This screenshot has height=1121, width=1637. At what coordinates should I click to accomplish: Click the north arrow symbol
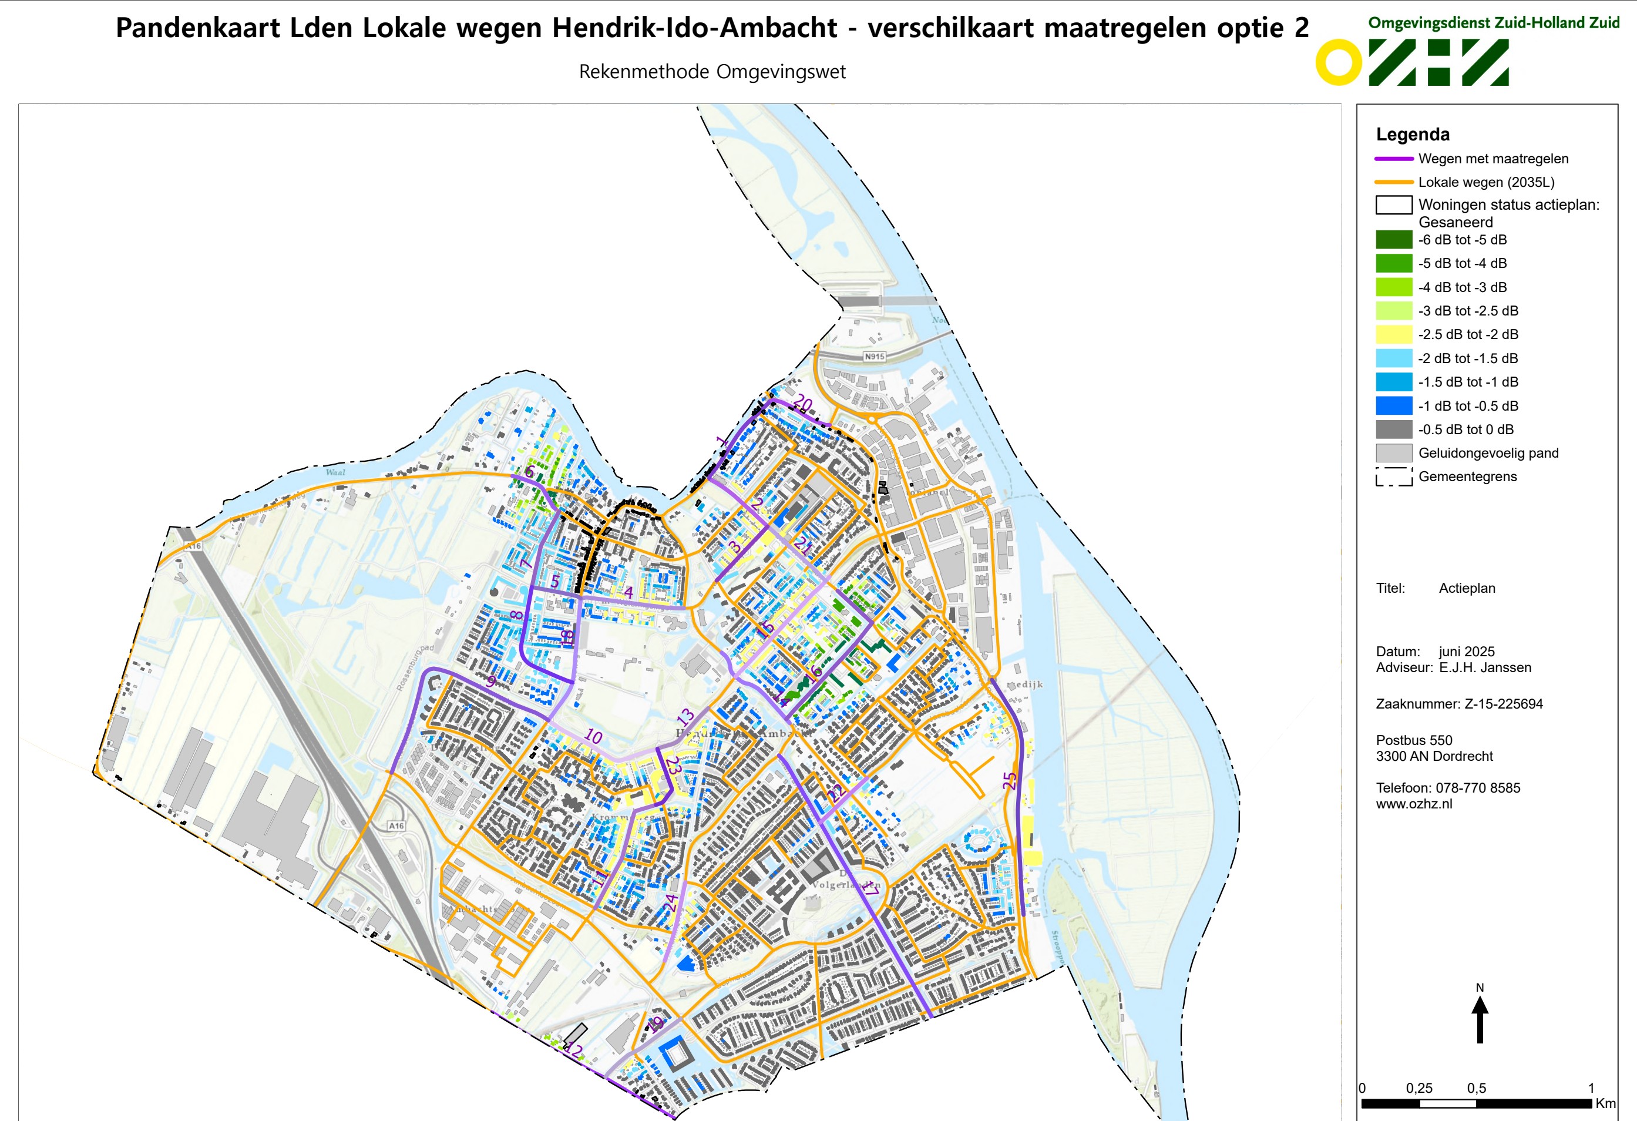tap(1480, 1019)
